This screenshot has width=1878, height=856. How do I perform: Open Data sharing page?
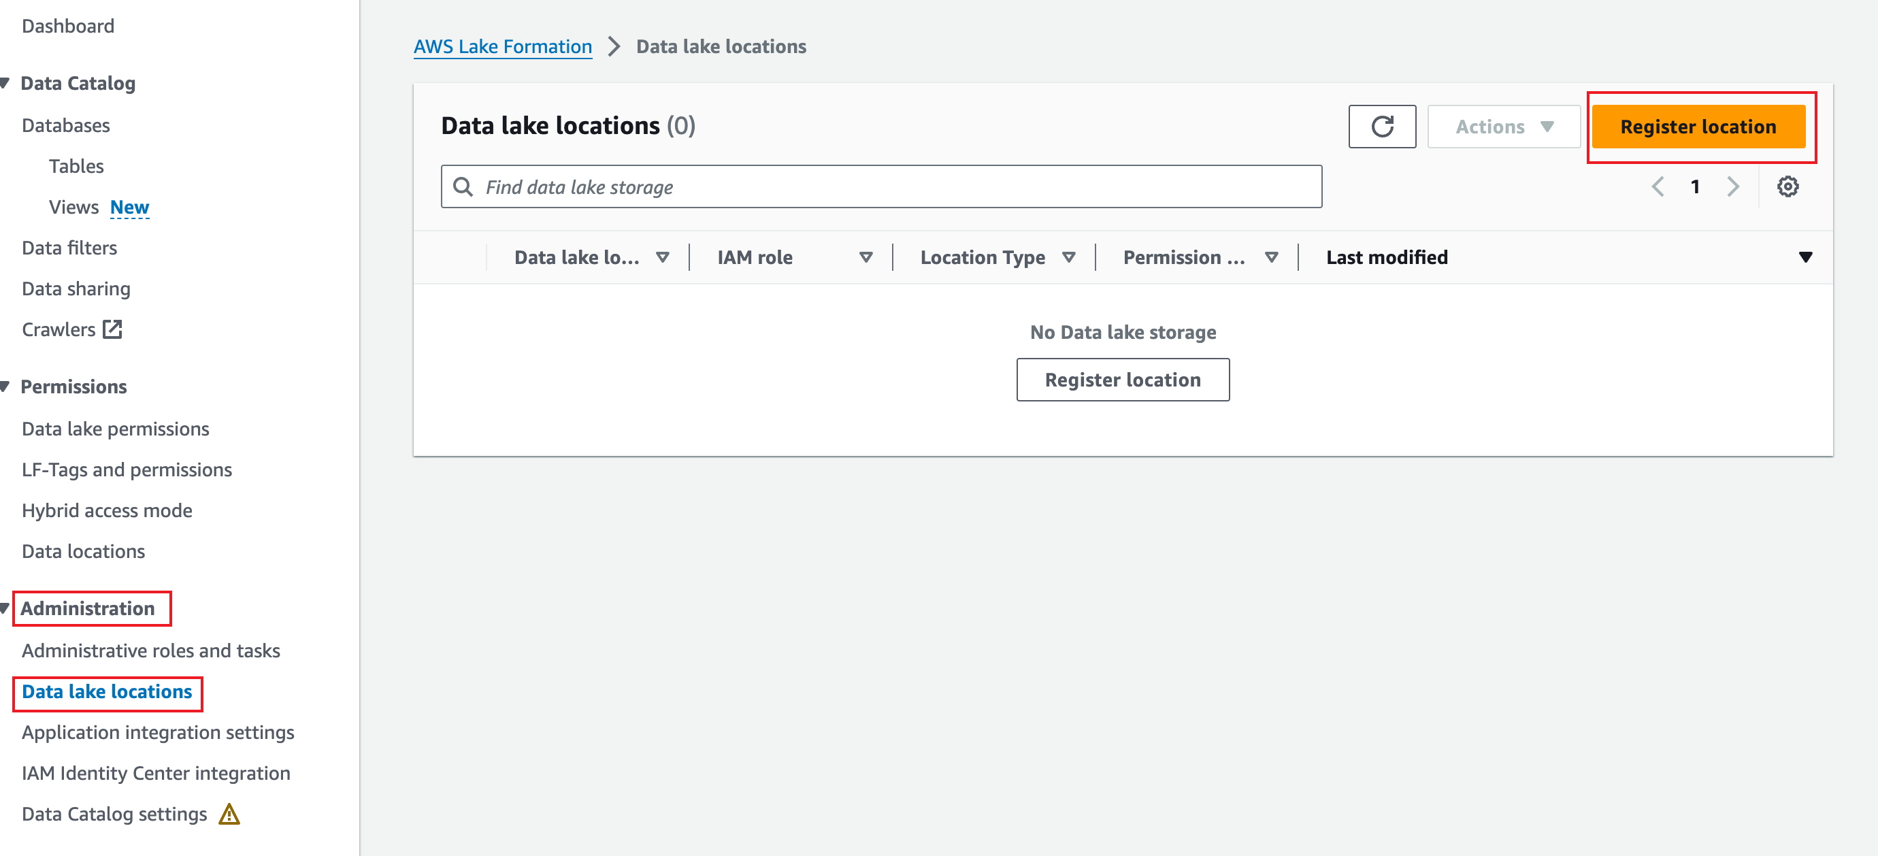coord(76,289)
